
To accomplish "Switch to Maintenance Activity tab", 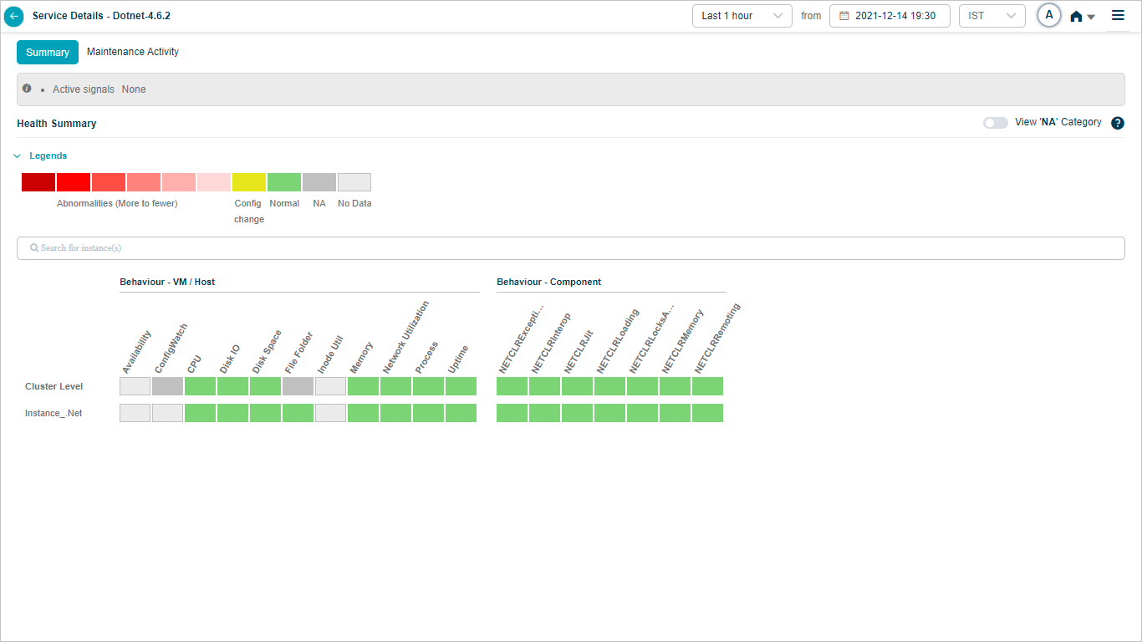I will click(133, 52).
